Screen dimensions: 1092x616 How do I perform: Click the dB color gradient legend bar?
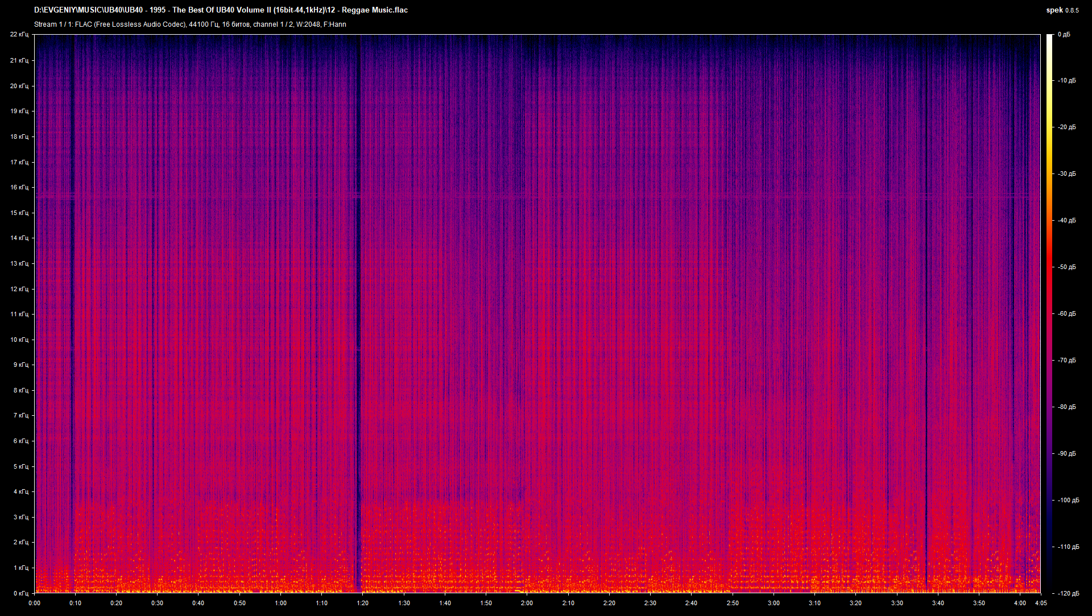coord(1049,314)
